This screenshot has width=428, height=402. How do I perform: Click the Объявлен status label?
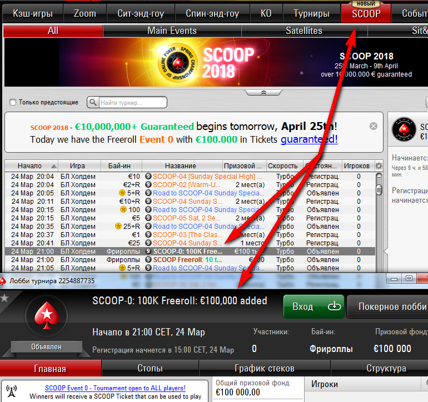coord(46,347)
